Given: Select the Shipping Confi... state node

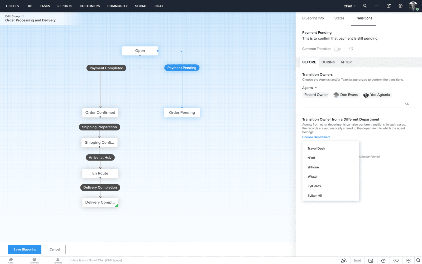Looking at the screenshot, I should [x=99, y=143].
